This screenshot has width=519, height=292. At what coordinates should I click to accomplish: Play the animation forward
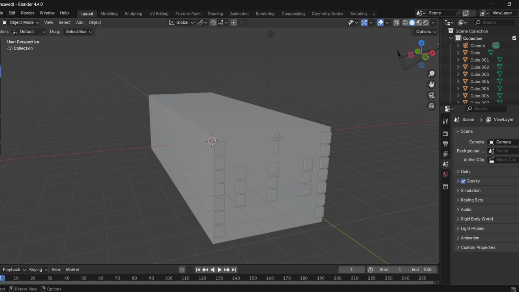(219, 270)
